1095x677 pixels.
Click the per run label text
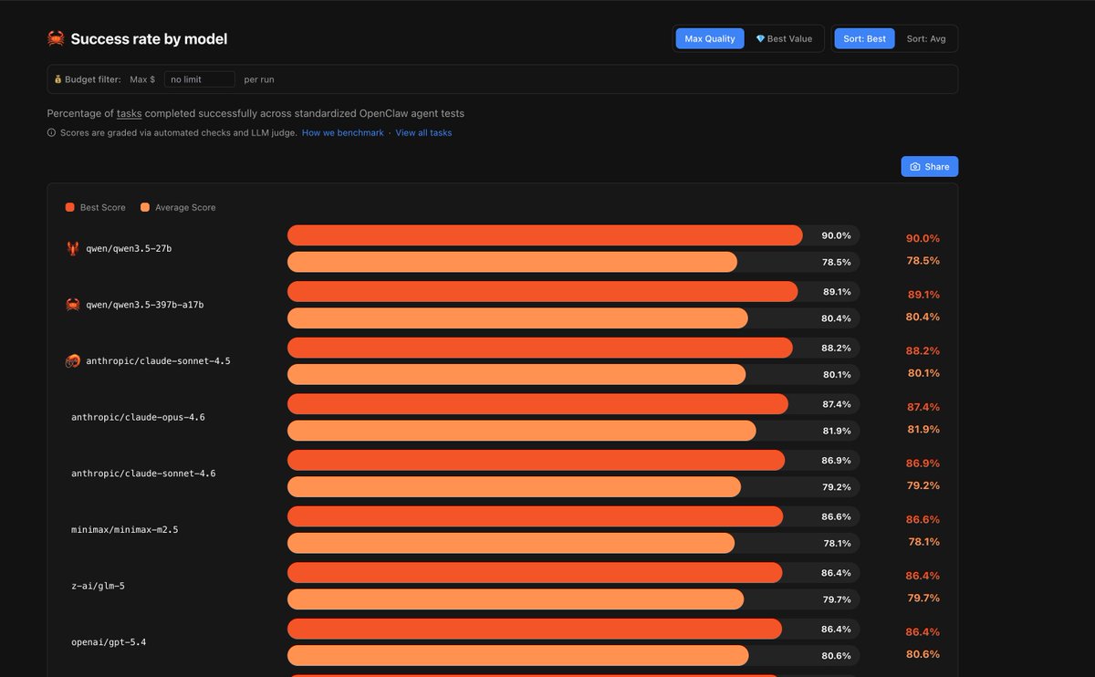[259, 79]
